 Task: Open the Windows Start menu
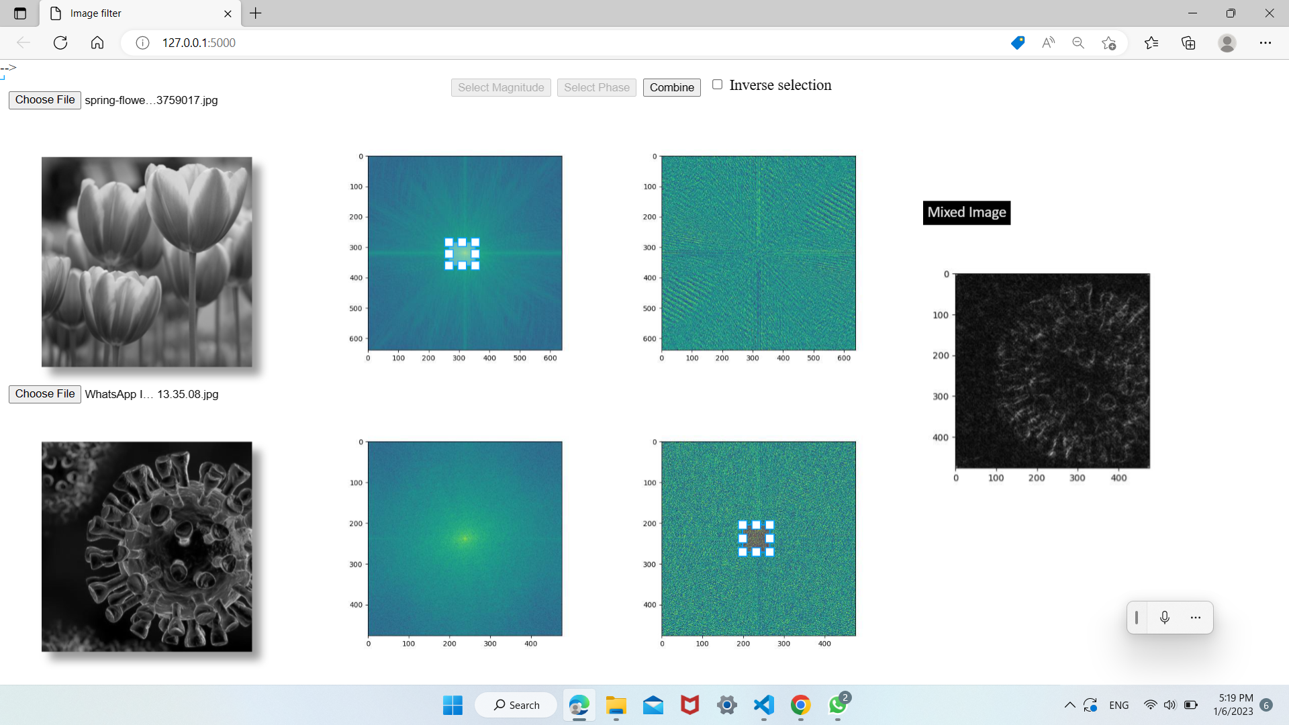452,706
